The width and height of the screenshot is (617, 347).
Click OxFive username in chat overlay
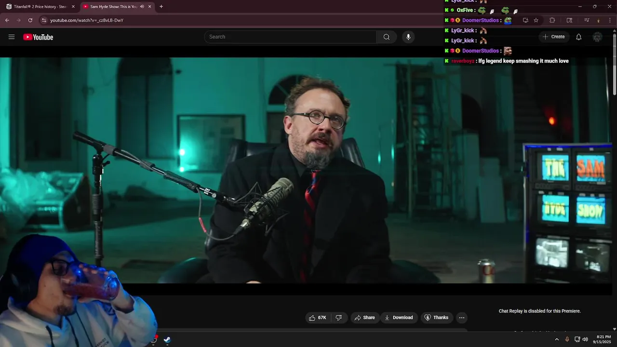(465, 10)
